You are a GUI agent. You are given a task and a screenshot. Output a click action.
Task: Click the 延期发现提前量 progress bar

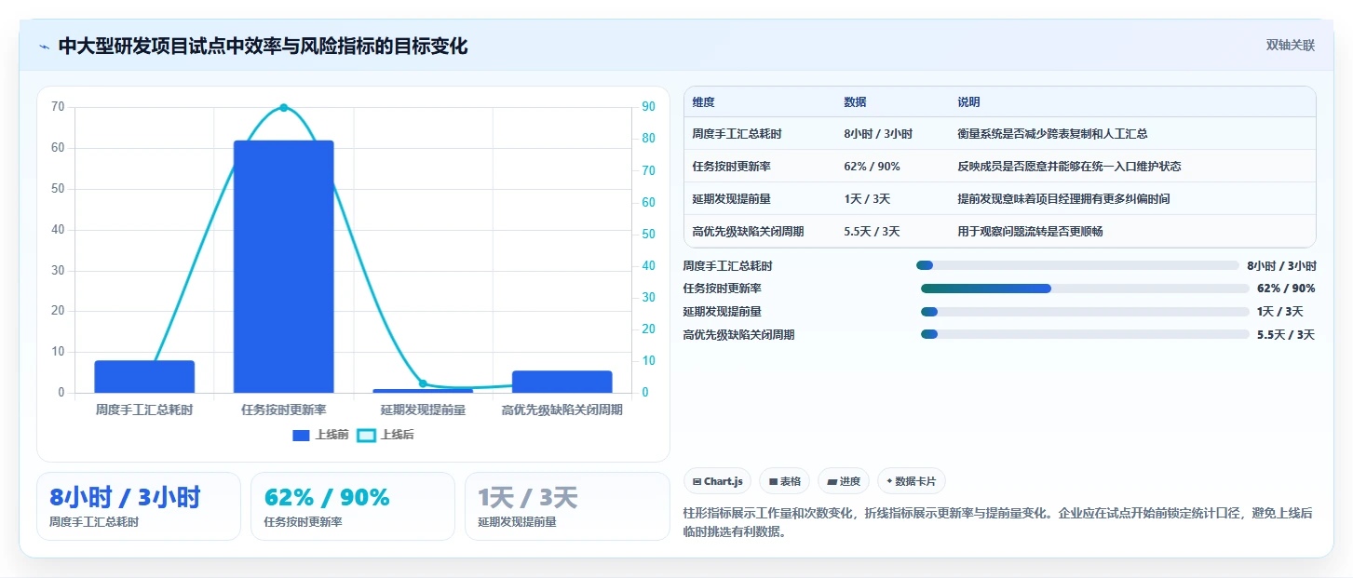[1085, 312]
